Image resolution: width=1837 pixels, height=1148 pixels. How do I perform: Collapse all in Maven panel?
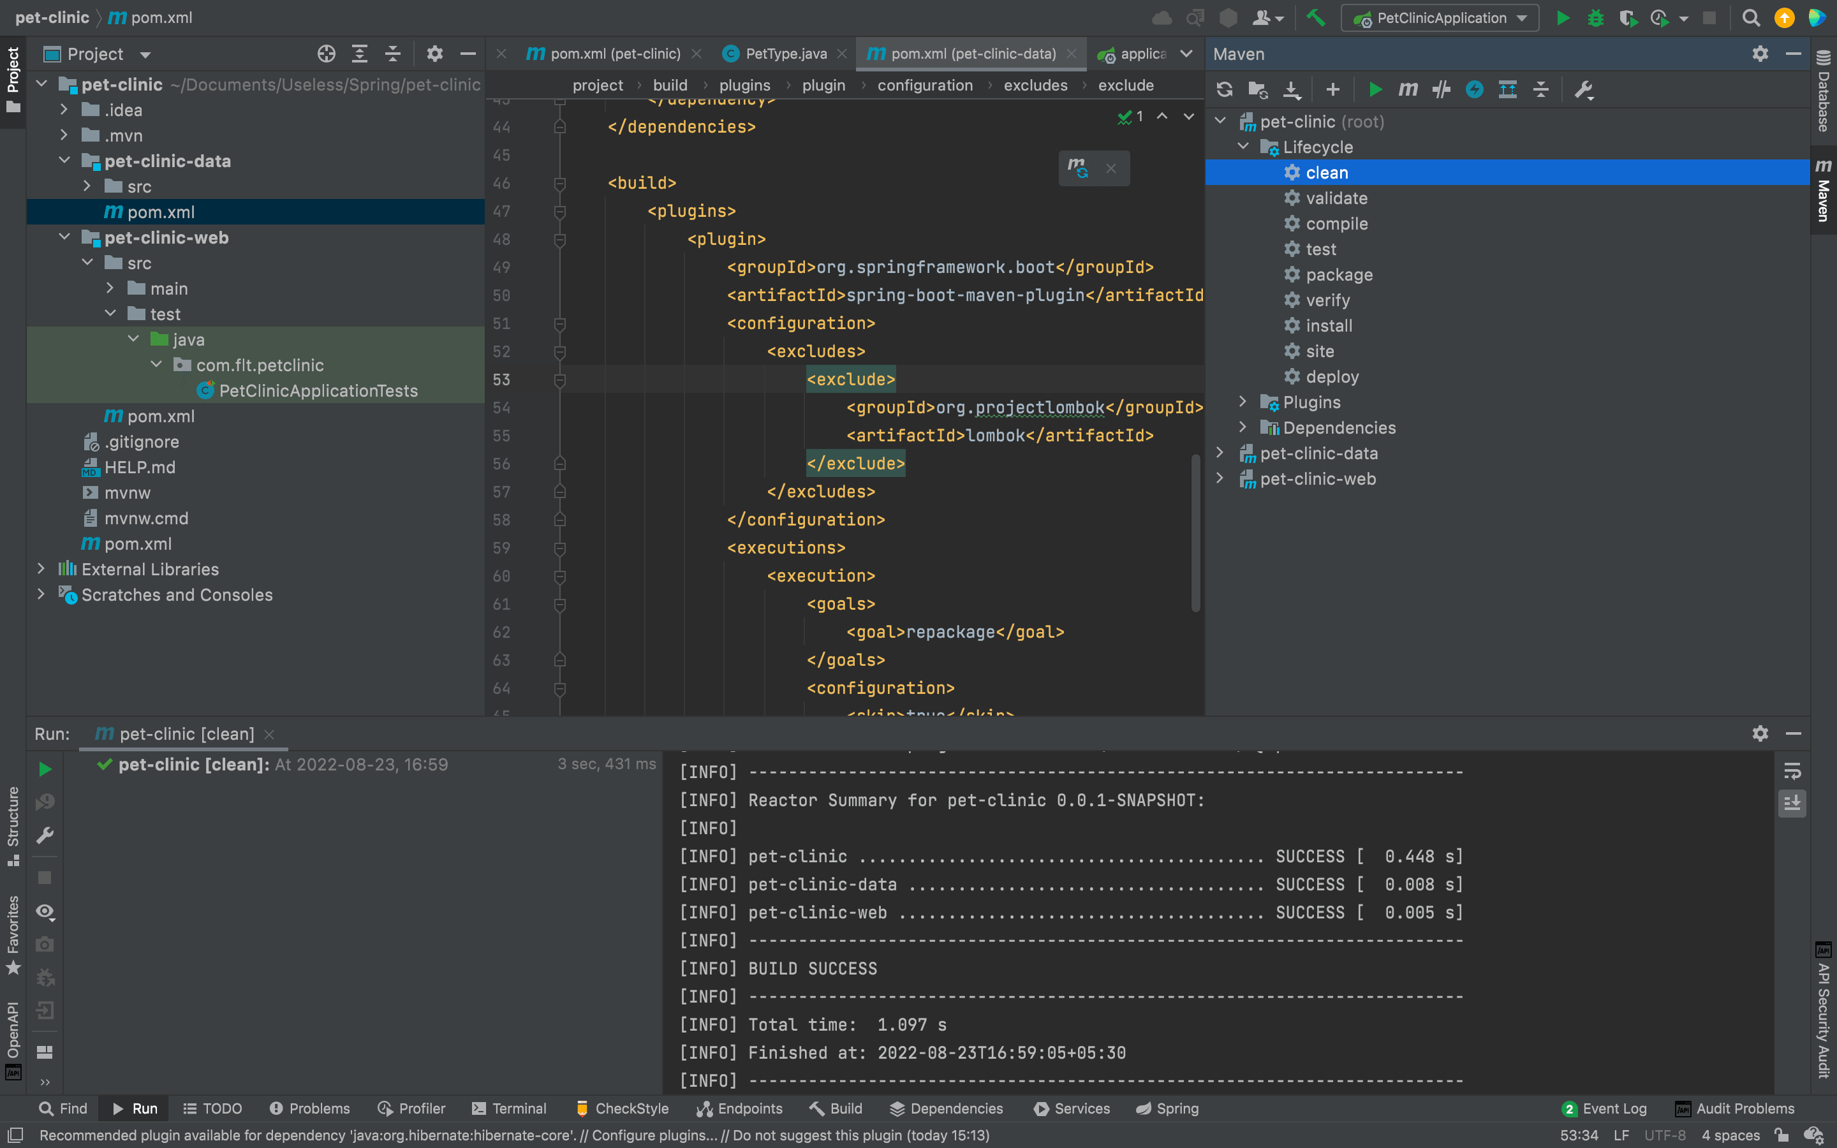[1541, 89]
